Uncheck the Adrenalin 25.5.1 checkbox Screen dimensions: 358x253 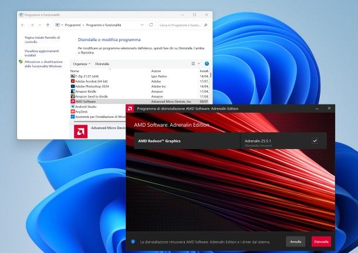(315, 141)
